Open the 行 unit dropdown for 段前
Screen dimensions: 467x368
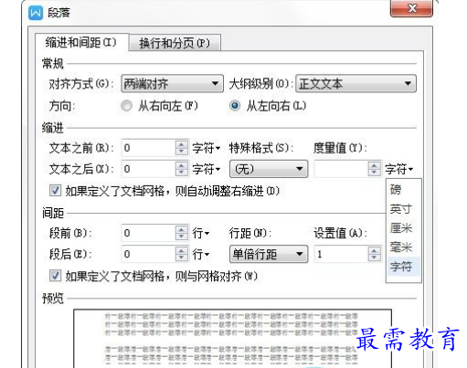coord(201,234)
